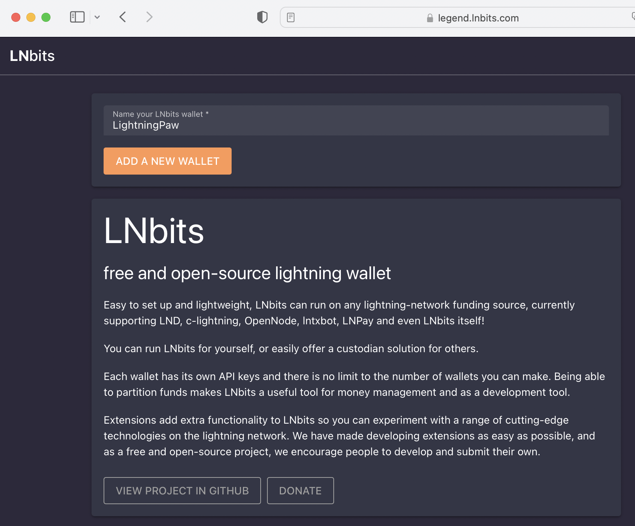
Task: Click the paragraph starting 'You can run LNbits'
Action: point(291,348)
